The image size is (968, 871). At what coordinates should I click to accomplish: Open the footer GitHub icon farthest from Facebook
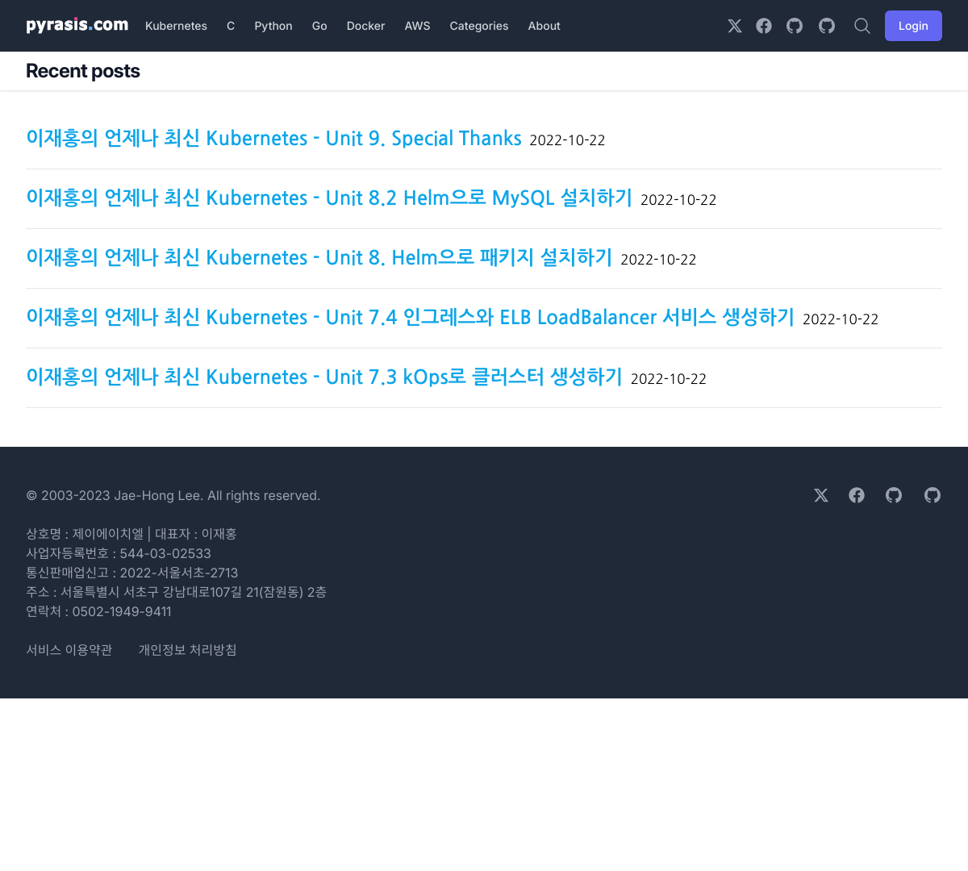[x=933, y=495]
